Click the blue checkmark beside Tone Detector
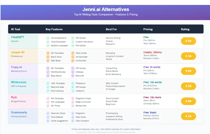This screenshot has height=134, width=210. 48,117
